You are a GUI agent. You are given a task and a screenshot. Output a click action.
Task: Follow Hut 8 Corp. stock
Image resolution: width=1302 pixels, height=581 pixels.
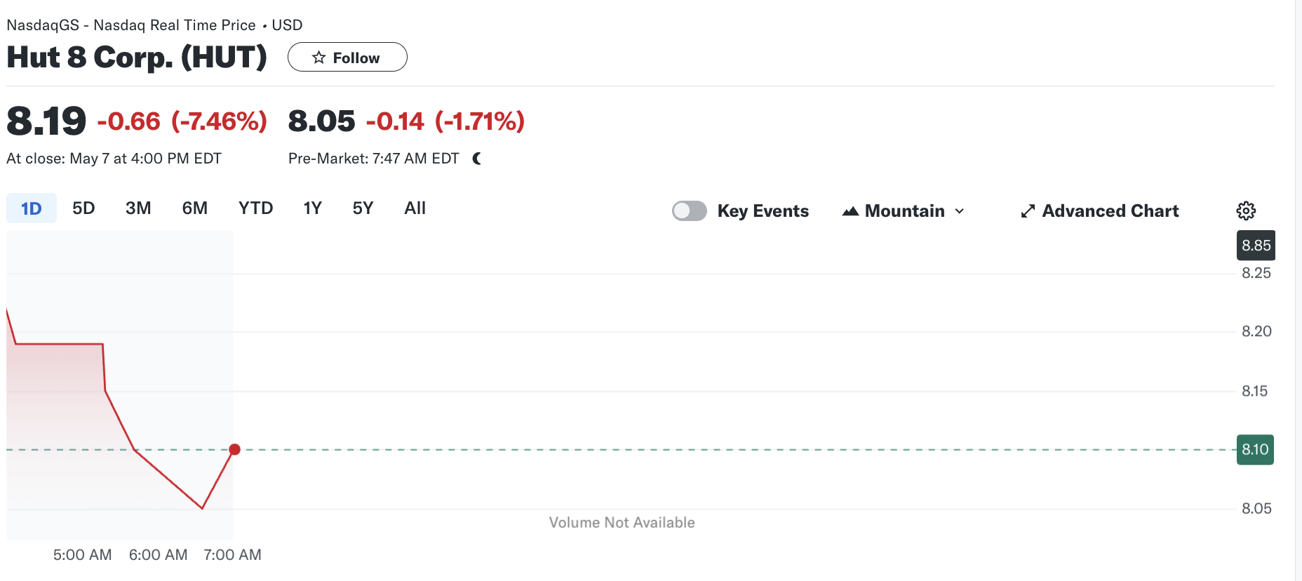[x=347, y=58]
